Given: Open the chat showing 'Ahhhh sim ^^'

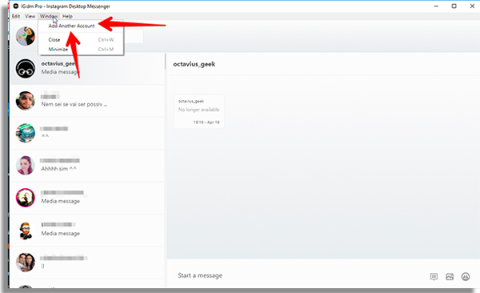Looking at the screenshot, I should [x=87, y=166].
